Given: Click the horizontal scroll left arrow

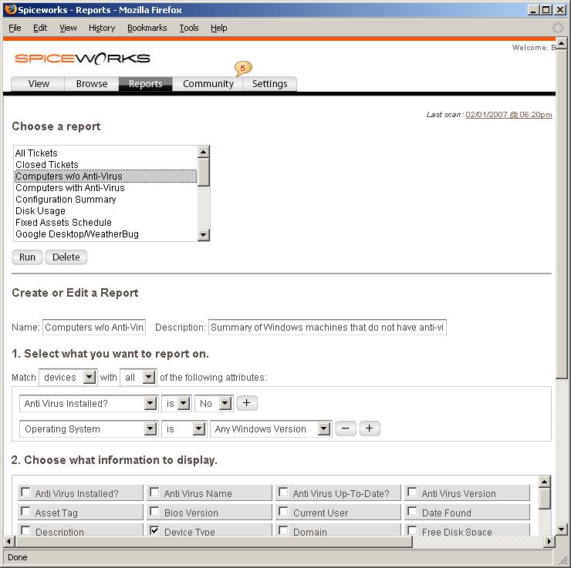Looking at the screenshot, I should pyautogui.click(x=8, y=542).
